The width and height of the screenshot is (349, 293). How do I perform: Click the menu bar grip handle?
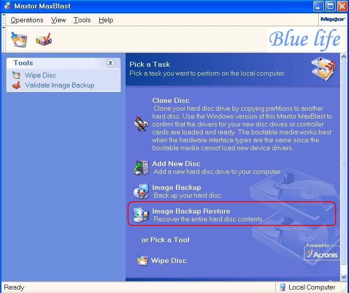point(3,20)
